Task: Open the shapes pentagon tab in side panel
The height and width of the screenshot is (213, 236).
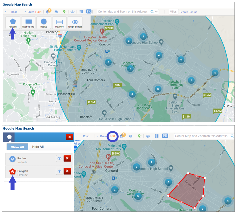Action: point(9,137)
